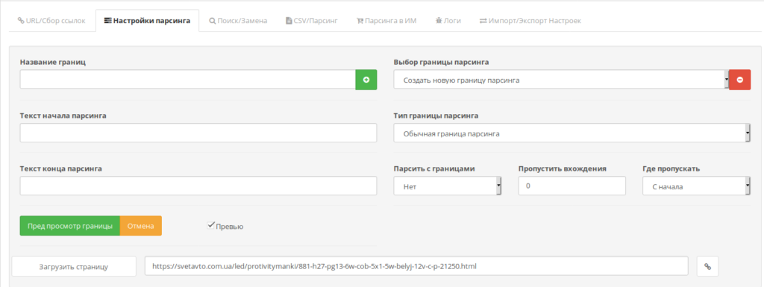Click the svetavto.com.ua URL field
This screenshot has height=287, width=764.
pos(416,266)
